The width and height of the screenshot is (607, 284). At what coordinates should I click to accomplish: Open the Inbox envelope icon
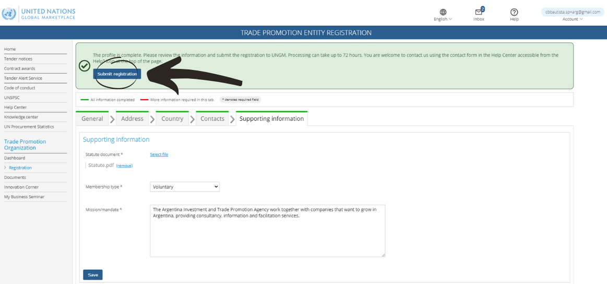point(479,12)
